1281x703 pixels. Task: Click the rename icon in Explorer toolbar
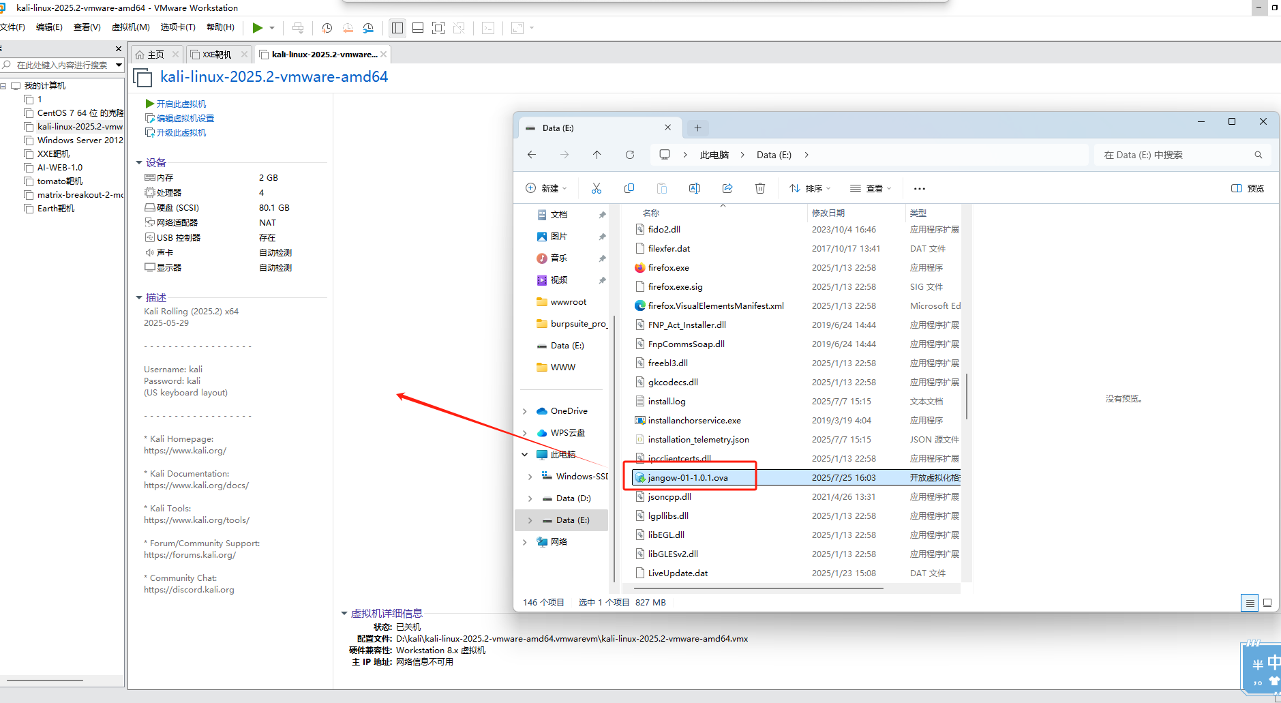(695, 188)
